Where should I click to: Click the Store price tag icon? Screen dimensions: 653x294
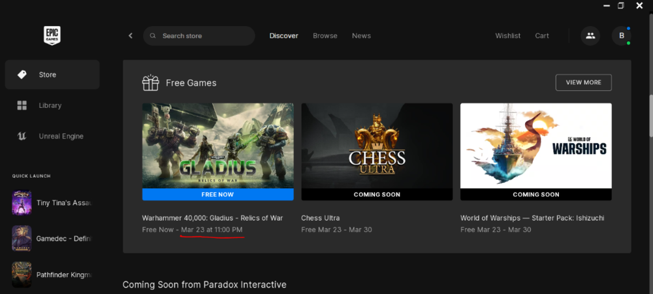(22, 74)
